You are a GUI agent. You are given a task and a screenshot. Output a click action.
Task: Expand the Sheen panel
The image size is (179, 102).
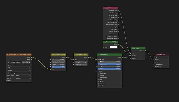point(99,82)
